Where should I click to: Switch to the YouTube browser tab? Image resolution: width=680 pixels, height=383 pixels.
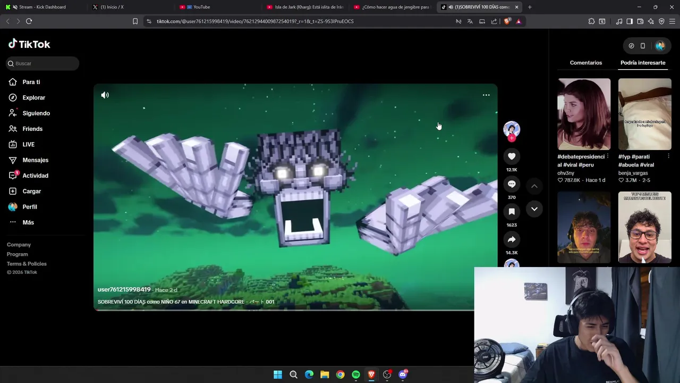tap(218, 7)
